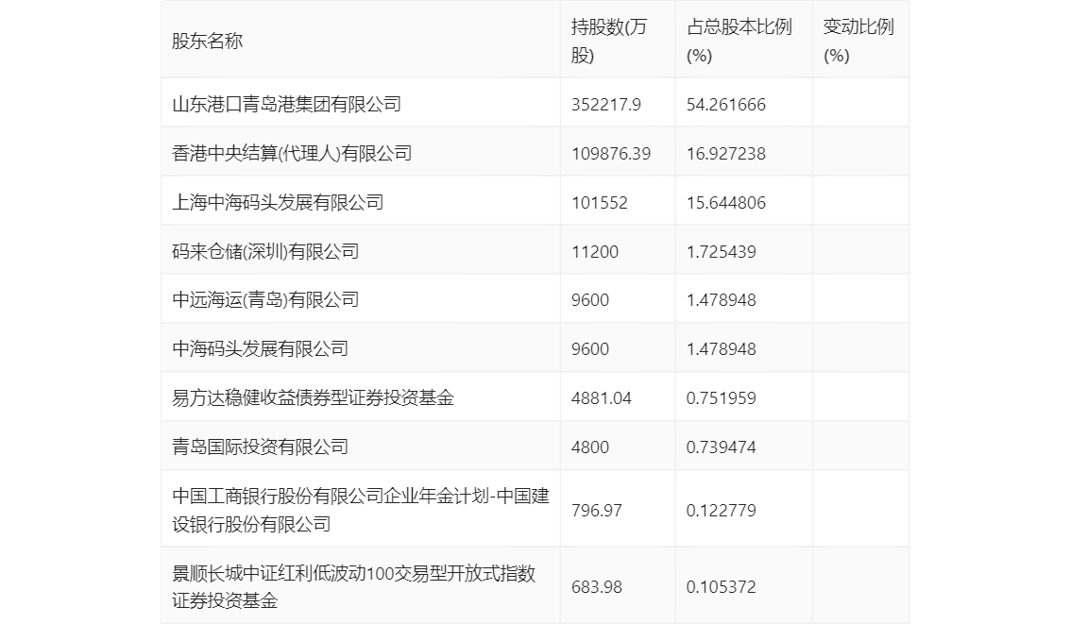Viewport: 1071px width, 624px height.
Task: Select shareholder 香港中央结算(代理人)有限公司
Action: click(x=292, y=154)
